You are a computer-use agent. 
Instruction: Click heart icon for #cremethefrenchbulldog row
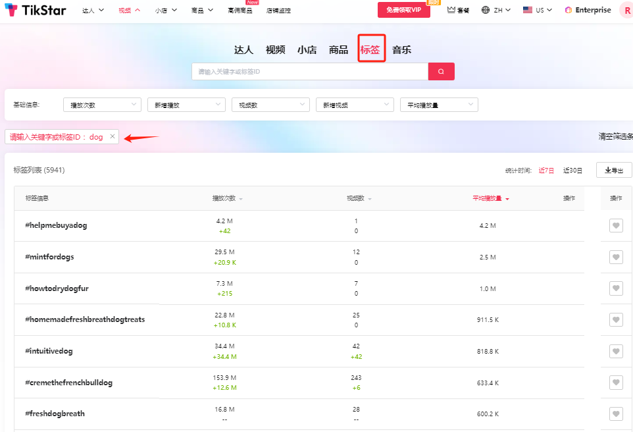click(615, 383)
